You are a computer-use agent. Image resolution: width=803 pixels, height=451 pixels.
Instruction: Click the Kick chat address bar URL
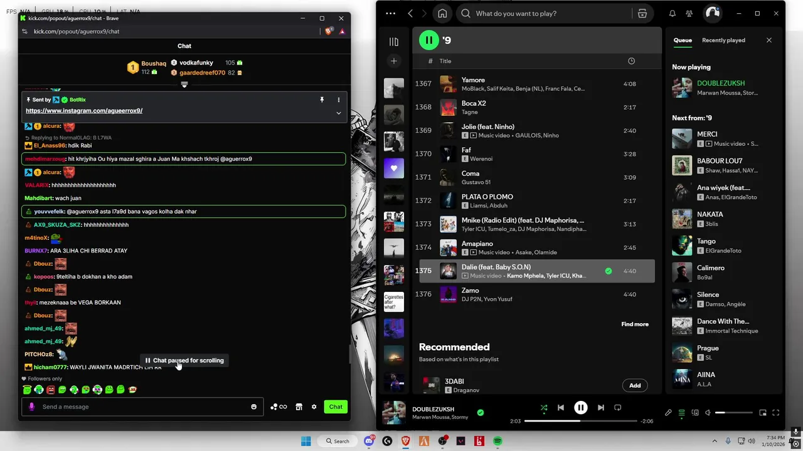77,31
